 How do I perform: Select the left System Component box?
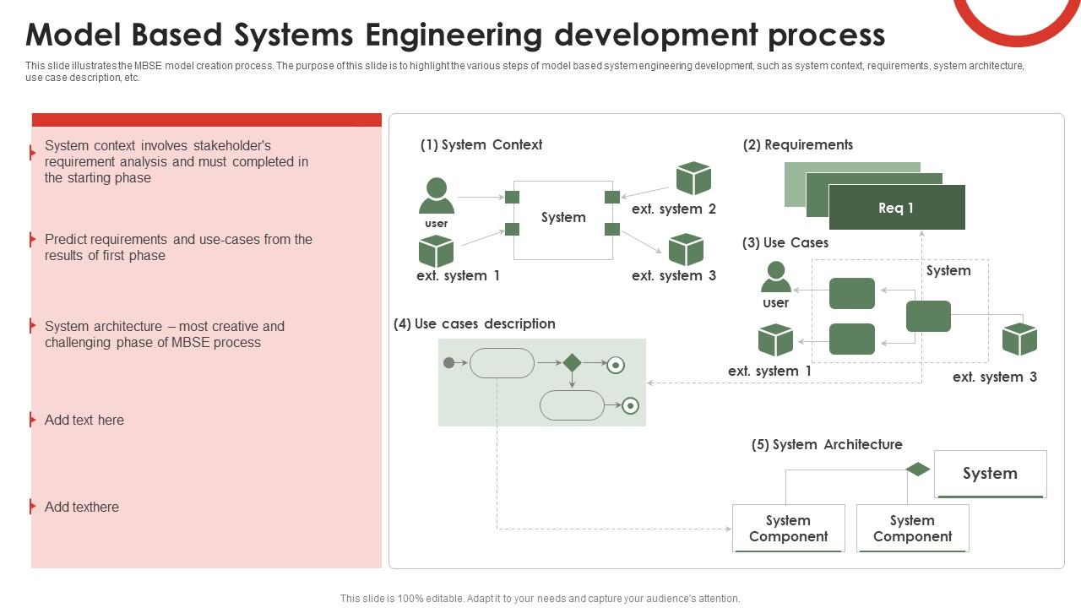coord(787,527)
